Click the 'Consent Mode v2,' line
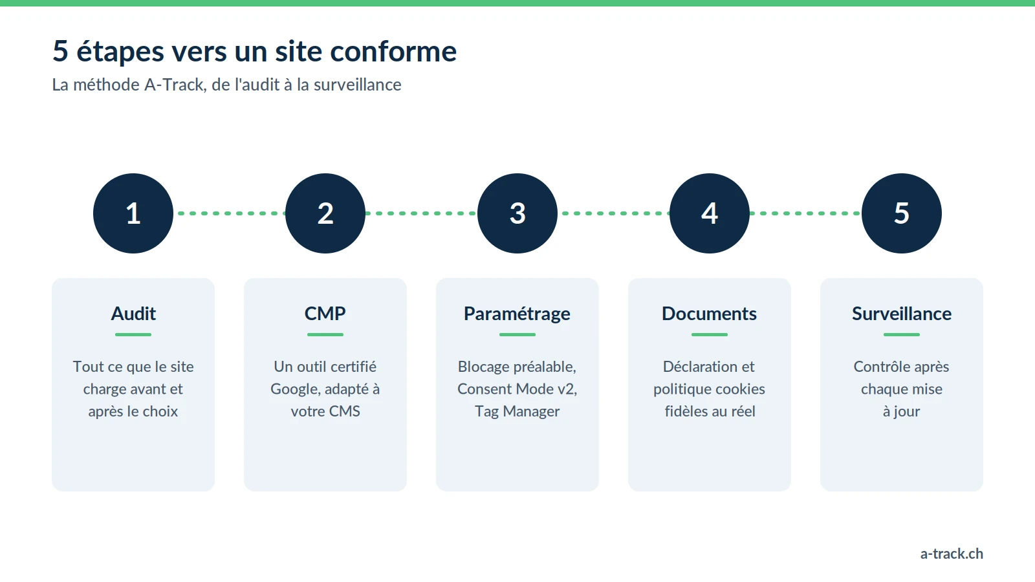 [x=517, y=389]
